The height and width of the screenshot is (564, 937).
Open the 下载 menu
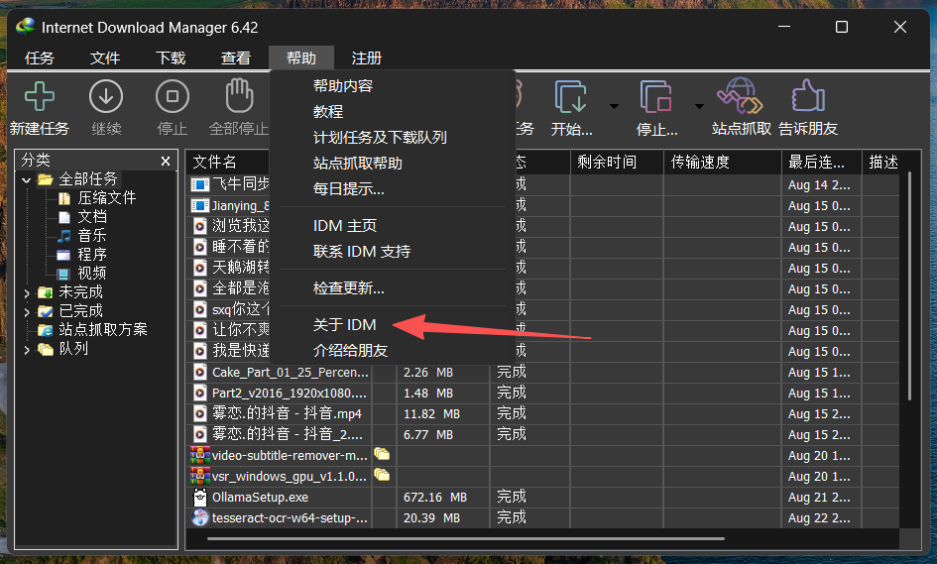click(171, 57)
